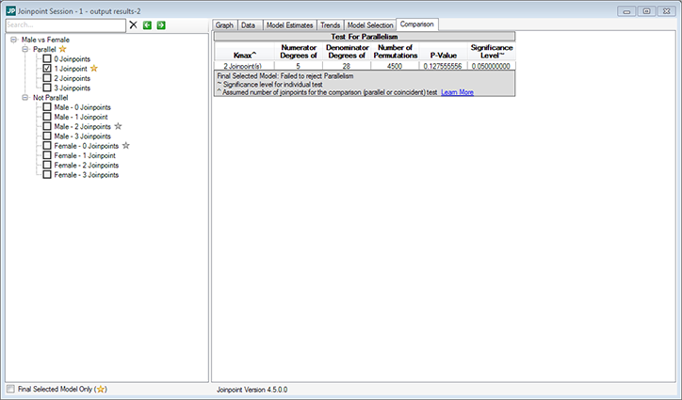Uncheck the 1 Joinpoint checkbox
The width and height of the screenshot is (682, 400).
point(46,69)
